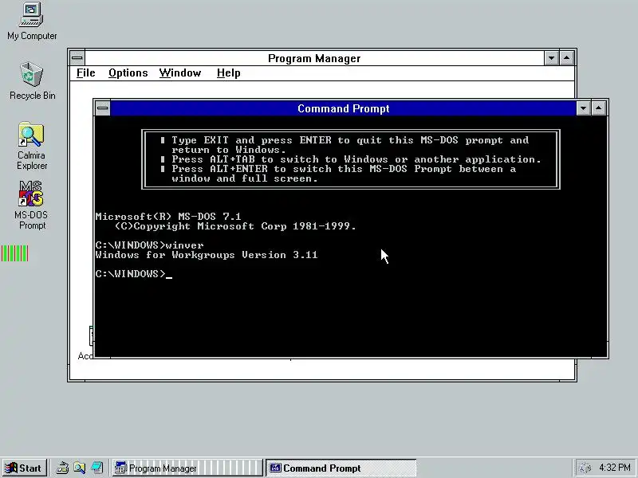638x478 pixels.
Task: Click the Copyright Microsoft Corp 1981-1999 line
Action: [x=235, y=226]
